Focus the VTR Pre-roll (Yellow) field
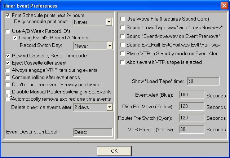The width and height of the screenshot is (230, 158). coord(191,130)
